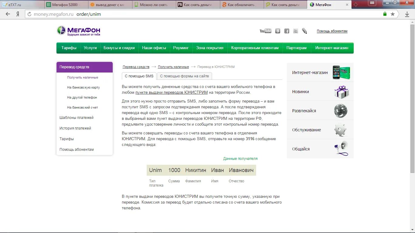Click 'Unim' payment type example text
Screen dimensions: 415x233
[156, 170]
